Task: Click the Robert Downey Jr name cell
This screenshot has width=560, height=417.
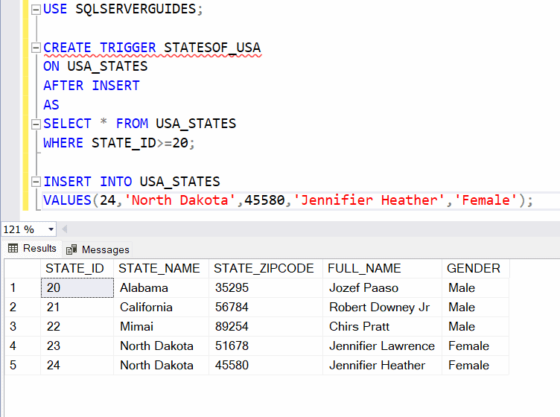Action: pyautogui.click(x=382, y=307)
